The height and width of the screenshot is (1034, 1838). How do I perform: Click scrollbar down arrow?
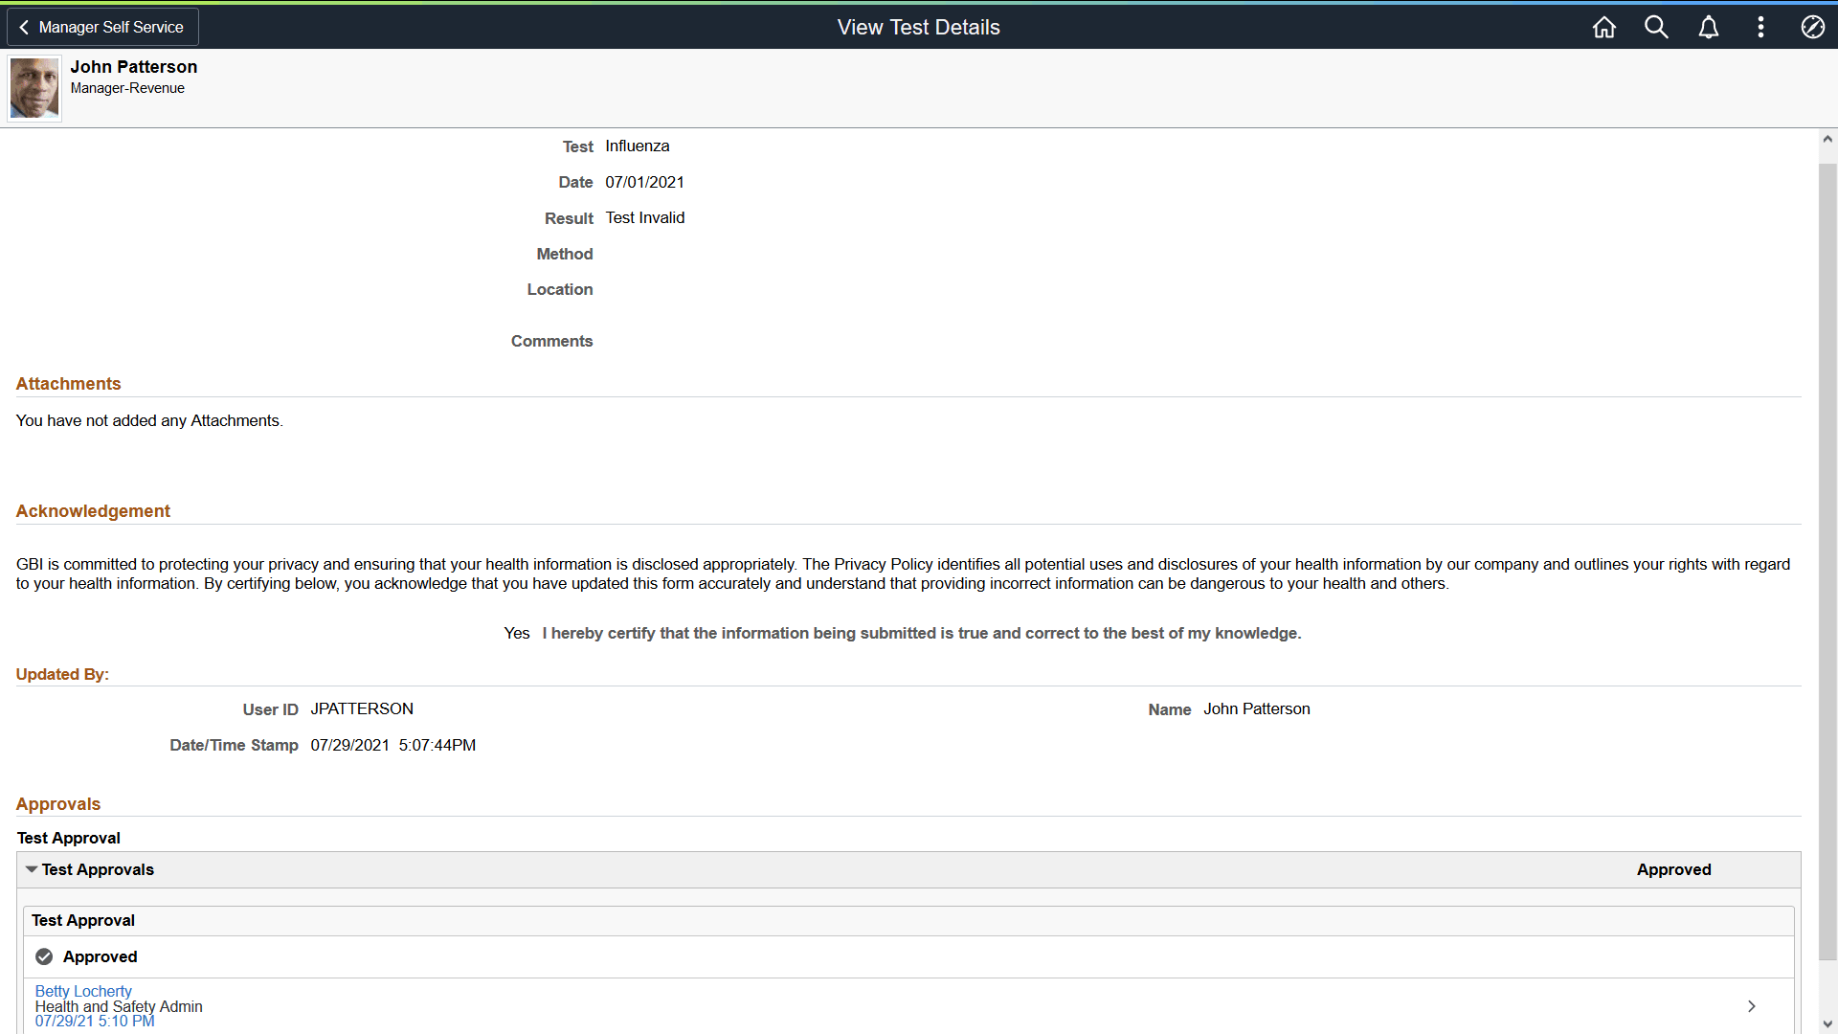tap(1827, 1024)
